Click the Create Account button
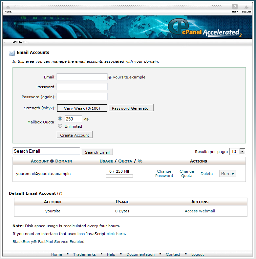Viewport: 256px width, 259px height. 75,135
